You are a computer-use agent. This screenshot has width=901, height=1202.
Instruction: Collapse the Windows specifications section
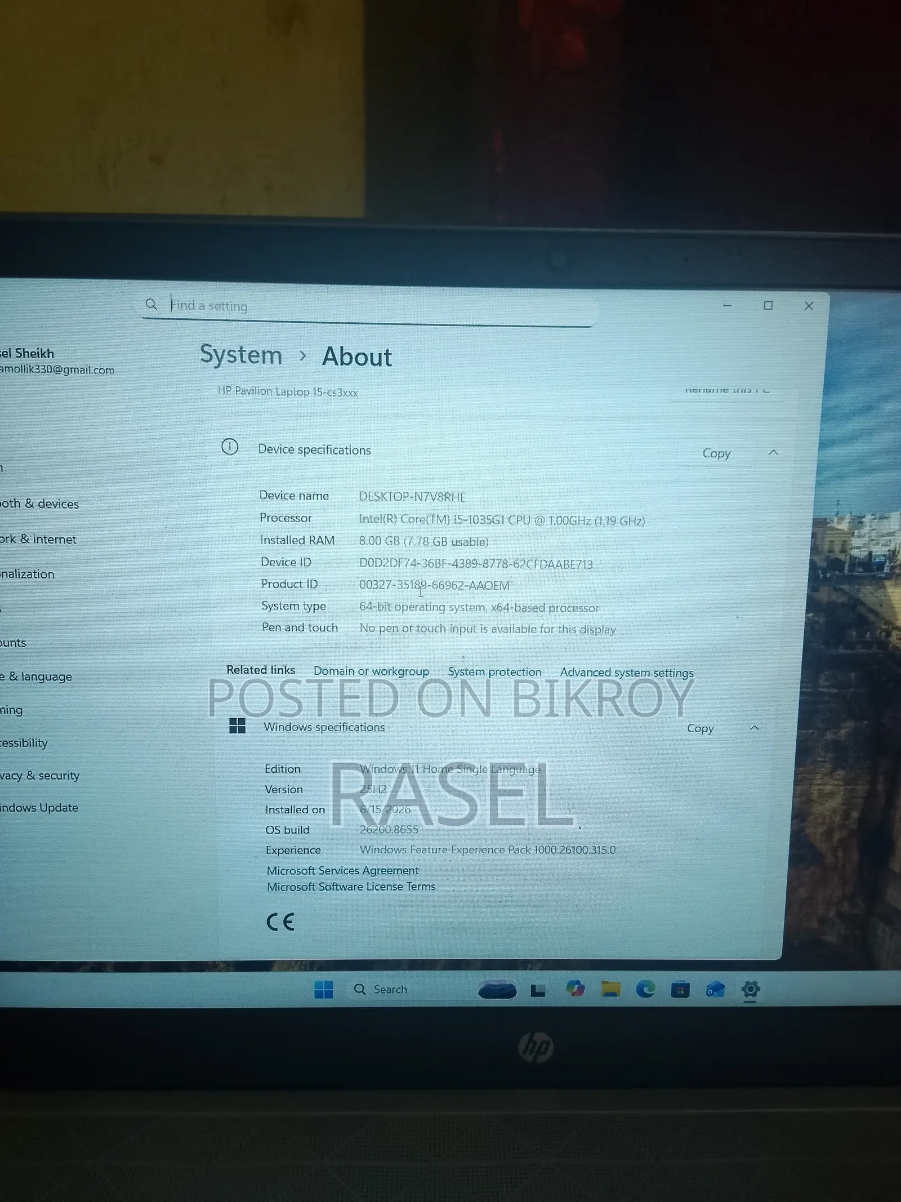pos(755,728)
